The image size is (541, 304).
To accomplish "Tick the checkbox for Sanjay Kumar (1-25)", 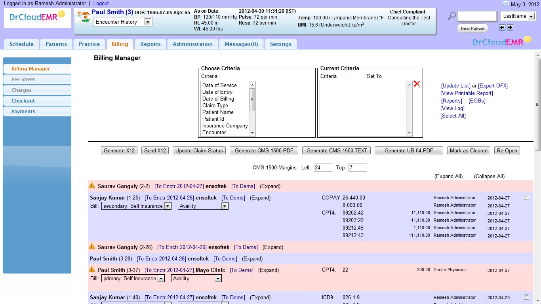I will click(x=526, y=198).
